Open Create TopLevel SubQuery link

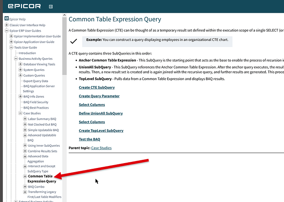pyautogui.click(x=101, y=131)
